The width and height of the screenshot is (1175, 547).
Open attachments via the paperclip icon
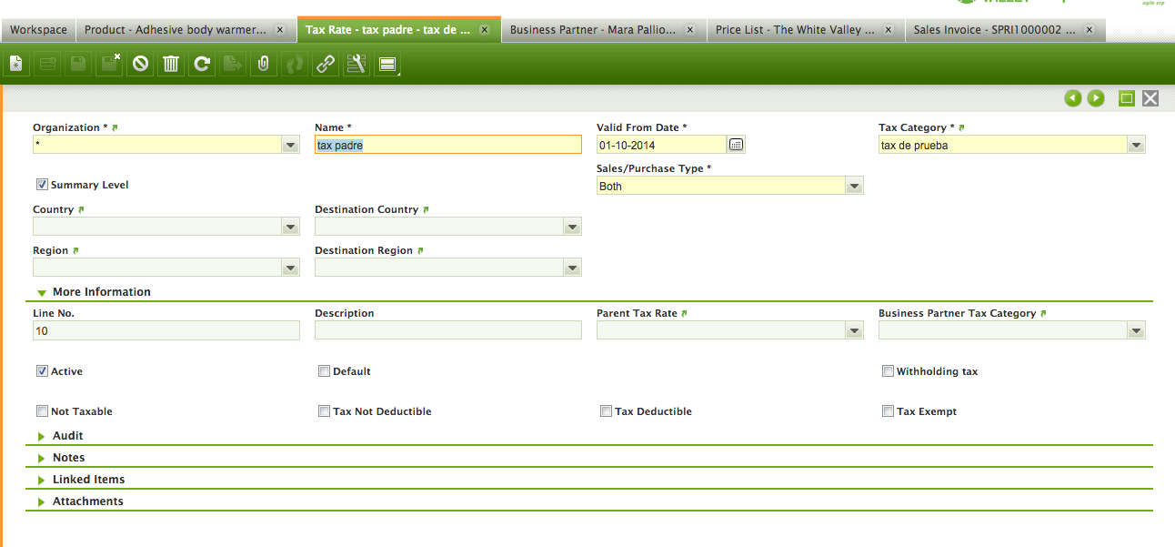point(264,64)
